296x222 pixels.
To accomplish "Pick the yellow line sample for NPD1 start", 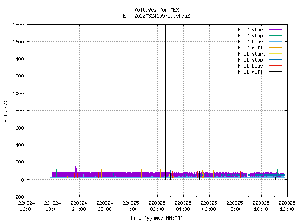I will pyautogui.click(x=275, y=54).
